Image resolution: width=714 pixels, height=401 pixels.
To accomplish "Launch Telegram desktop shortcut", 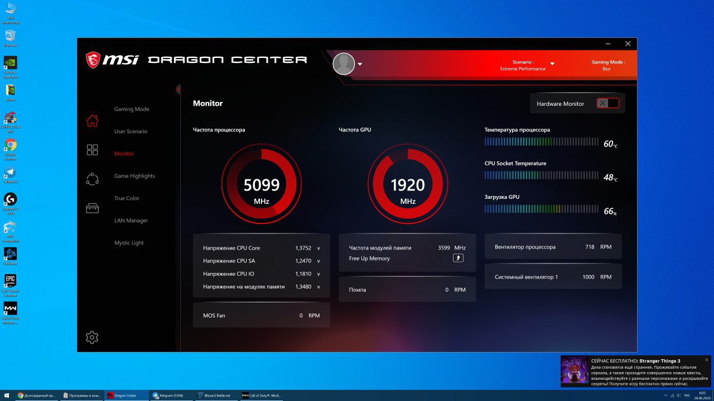I will pyautogui.click(x=10, y=175).
